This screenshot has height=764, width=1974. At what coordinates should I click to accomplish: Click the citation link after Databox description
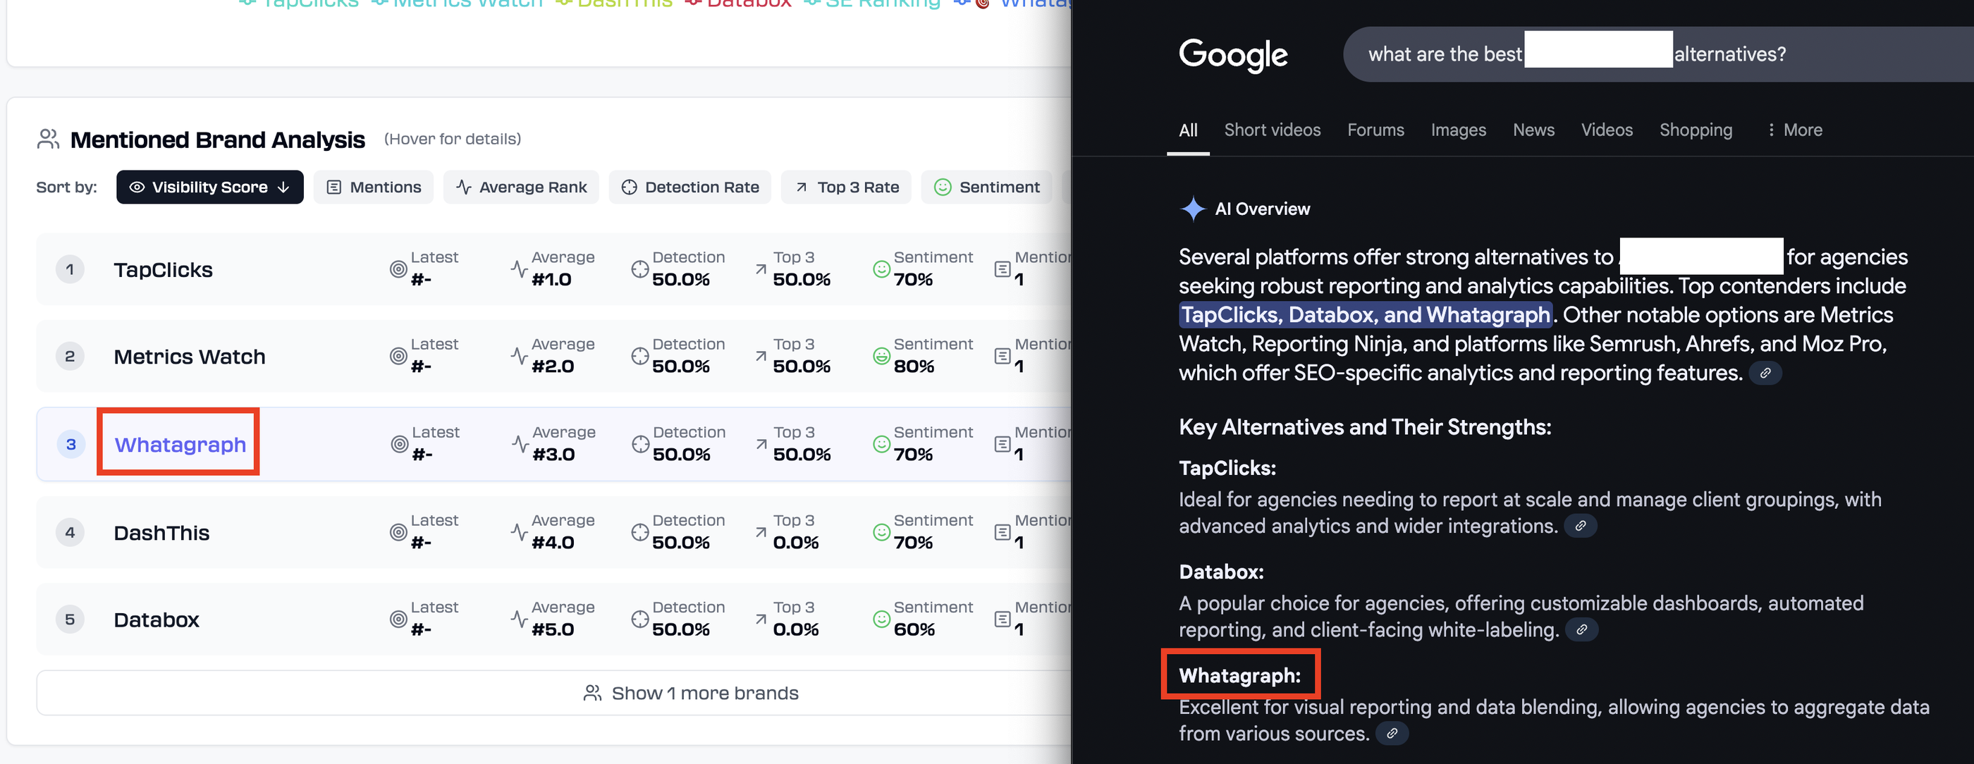coord(1580,629)
